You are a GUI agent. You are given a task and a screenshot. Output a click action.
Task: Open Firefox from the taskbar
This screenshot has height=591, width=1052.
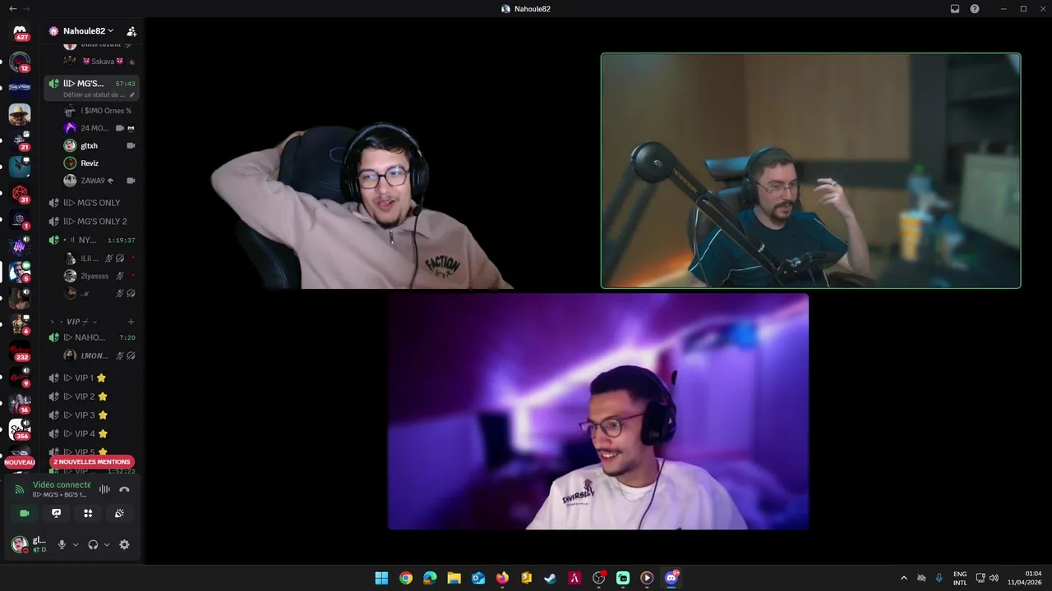pos(502,578)
